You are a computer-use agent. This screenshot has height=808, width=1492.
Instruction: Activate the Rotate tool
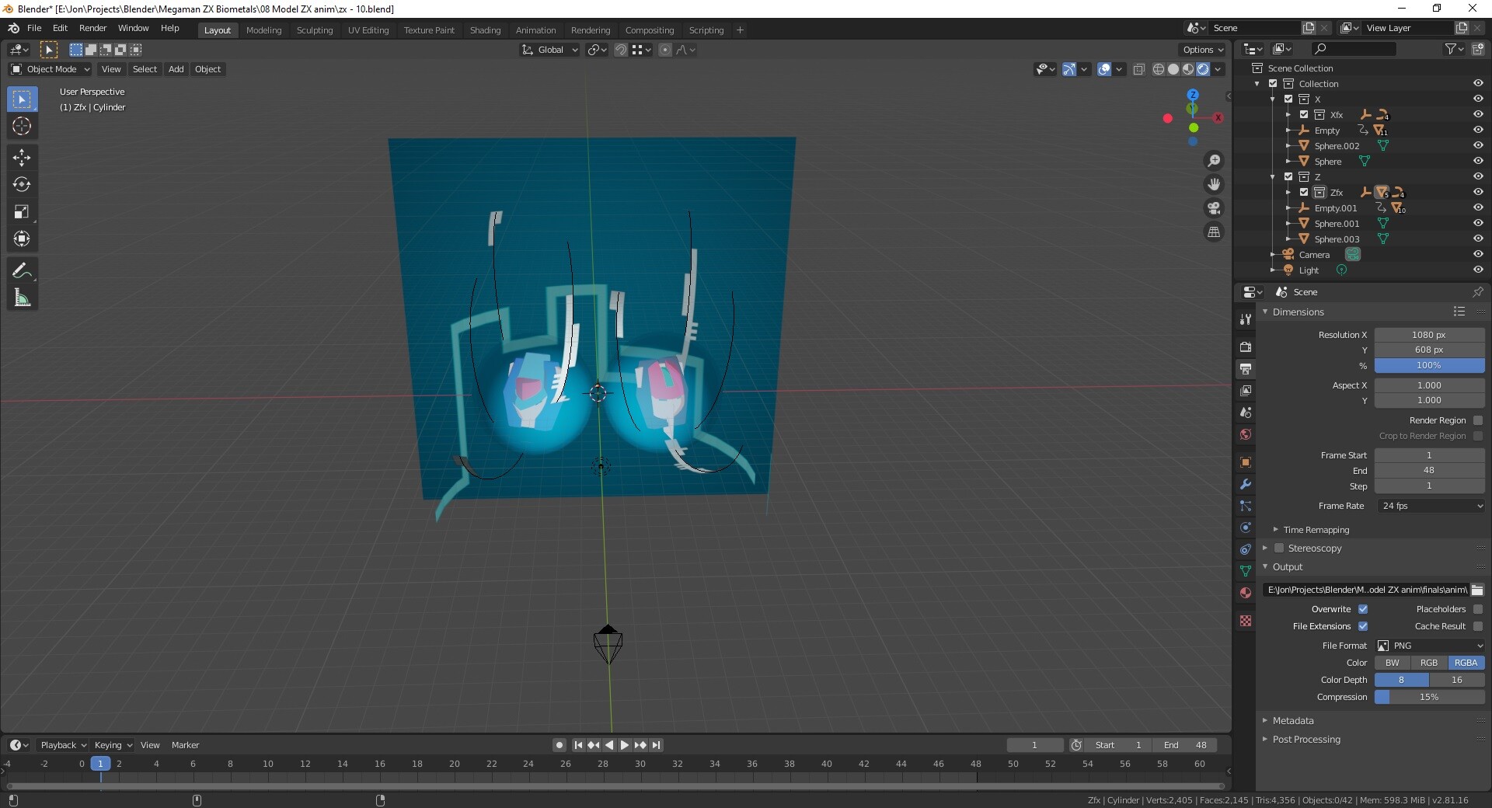pos(22,185)
